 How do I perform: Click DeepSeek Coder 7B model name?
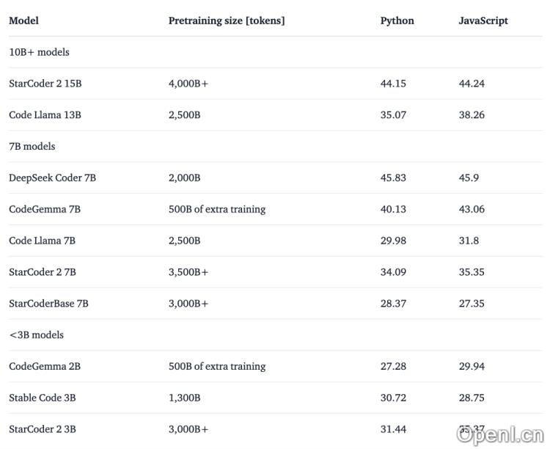point(52,178)
